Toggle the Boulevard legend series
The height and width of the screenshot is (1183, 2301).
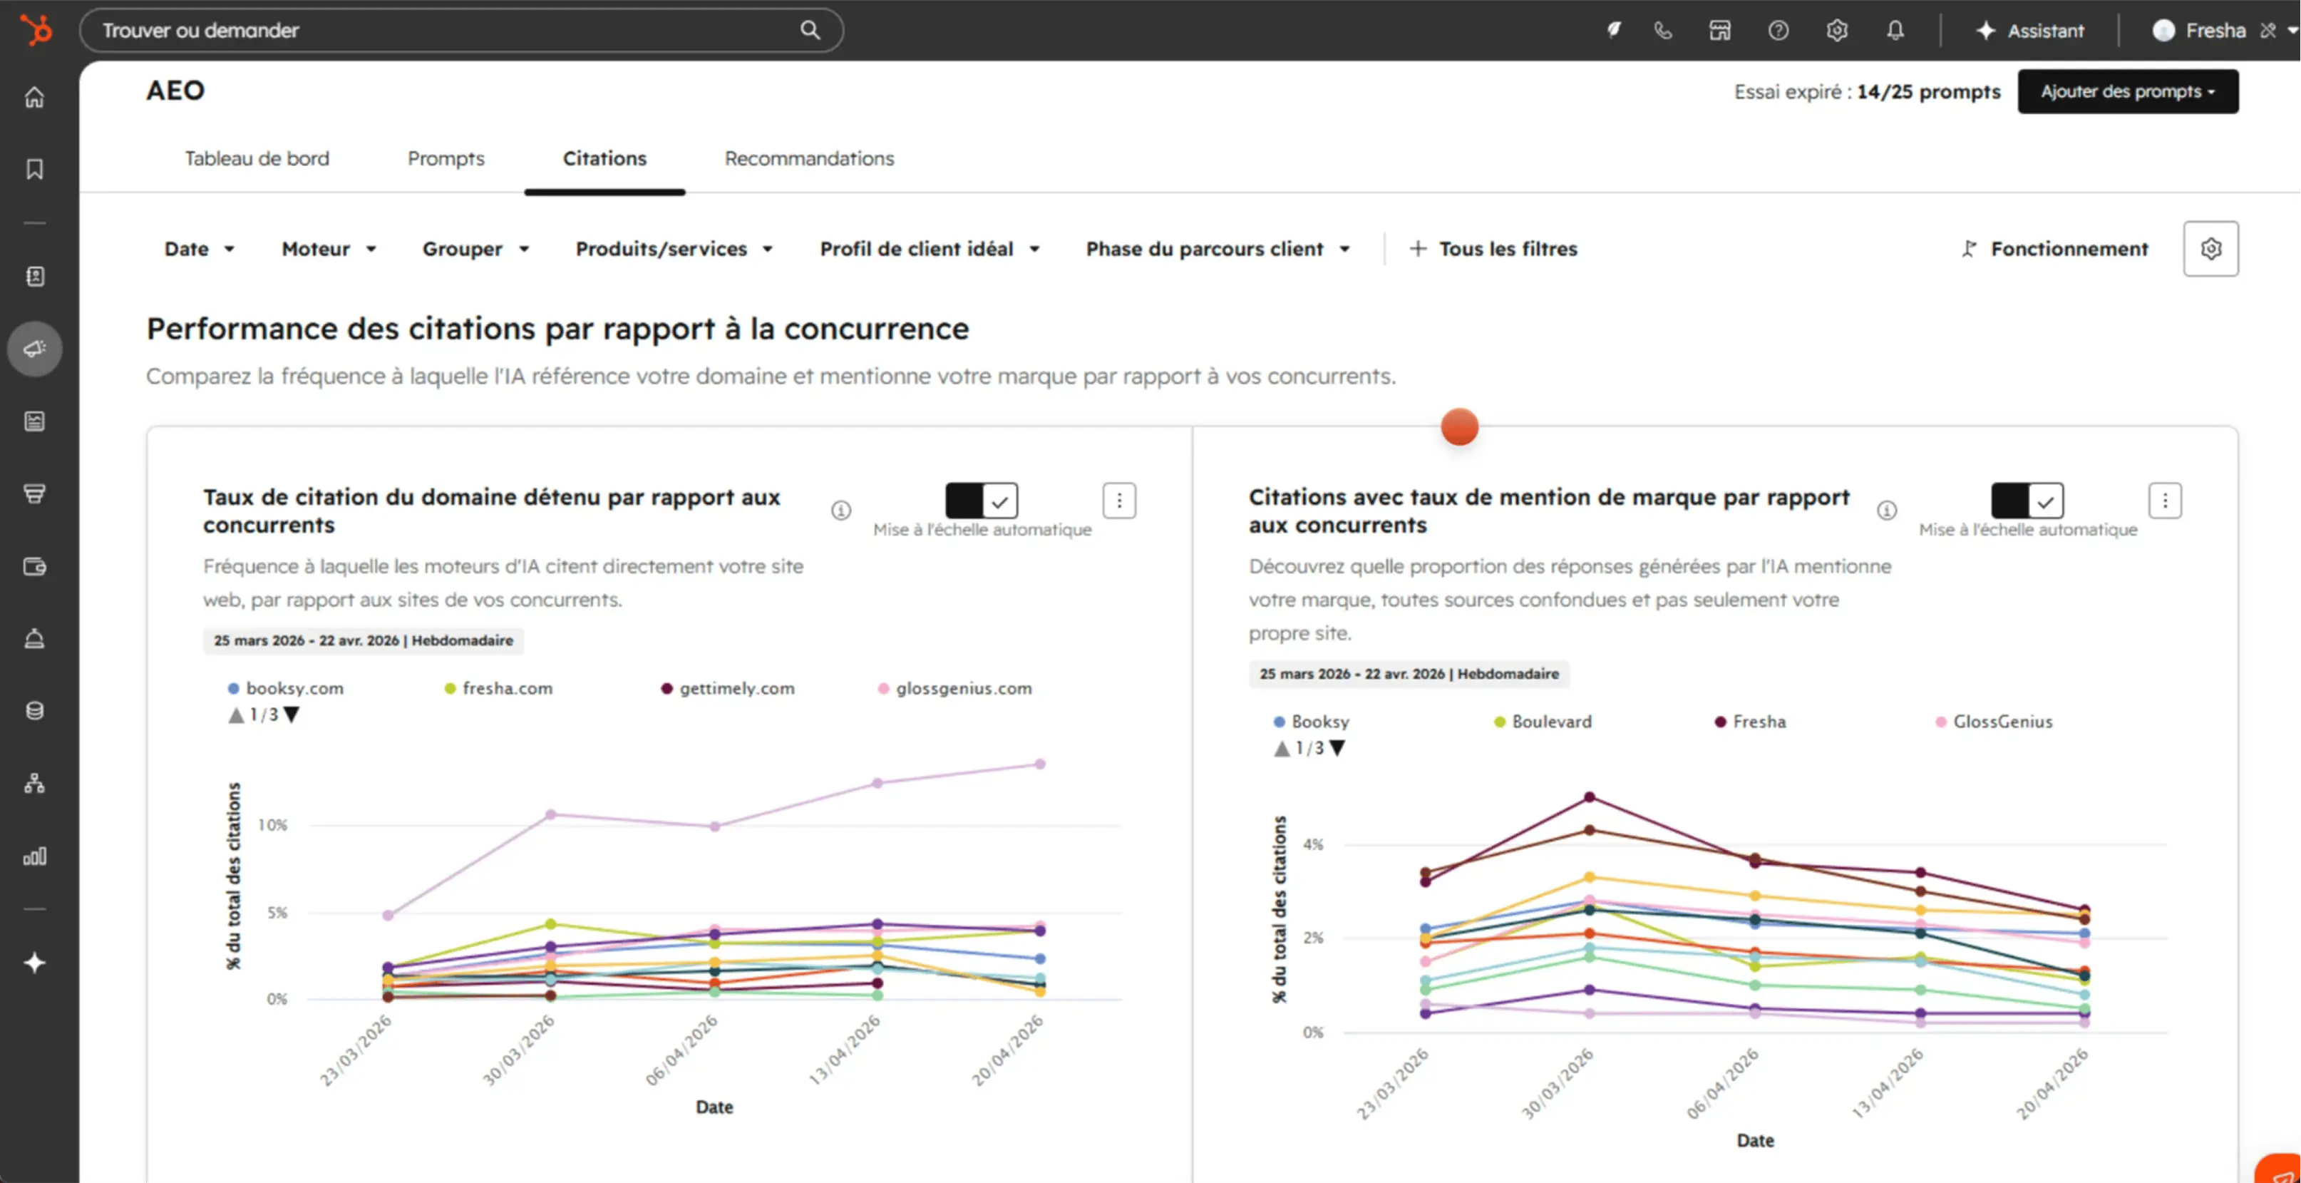pyautogui.click(x=1543, y=721)
